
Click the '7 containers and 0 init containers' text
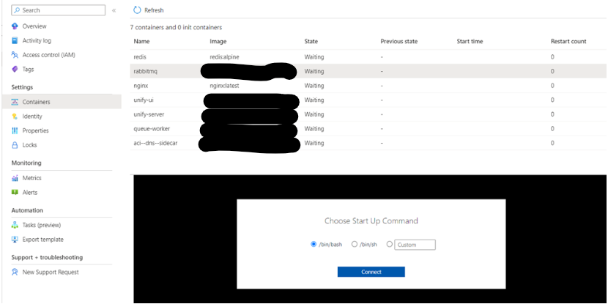coord(176,28)
